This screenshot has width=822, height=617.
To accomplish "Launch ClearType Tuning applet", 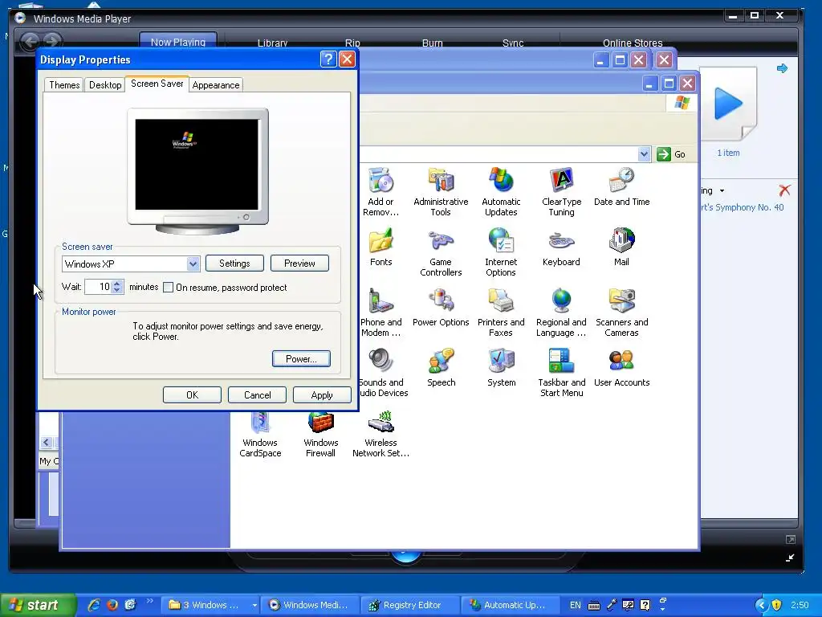I will [x=561, y=191].
